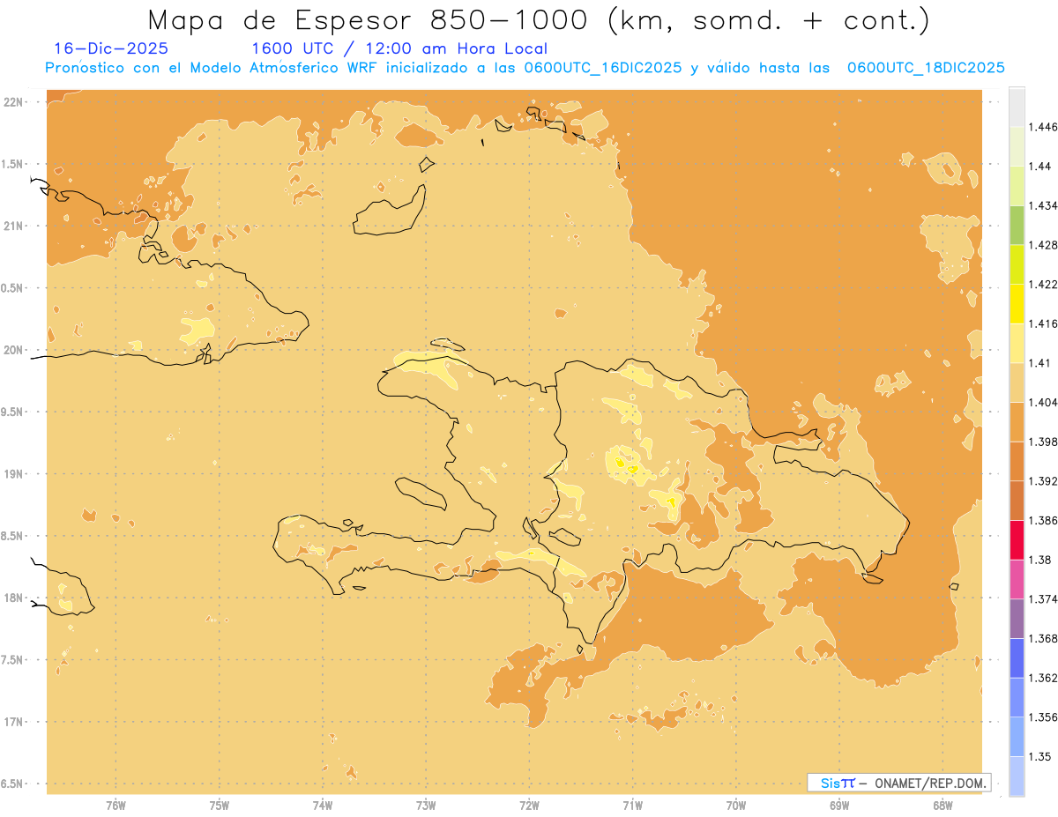Click the colorbar value "1.446"
The height and width of the screenshot is (817, 1058).
point(1042,127)
